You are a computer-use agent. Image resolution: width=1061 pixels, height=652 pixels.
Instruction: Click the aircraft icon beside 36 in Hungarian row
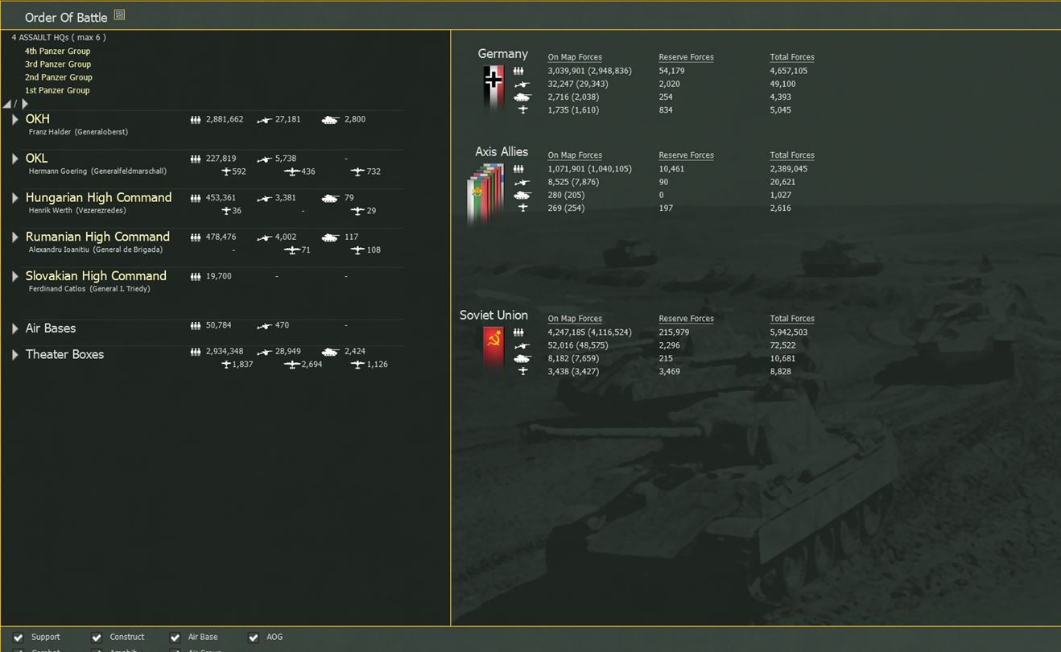[x=226, y=211]
